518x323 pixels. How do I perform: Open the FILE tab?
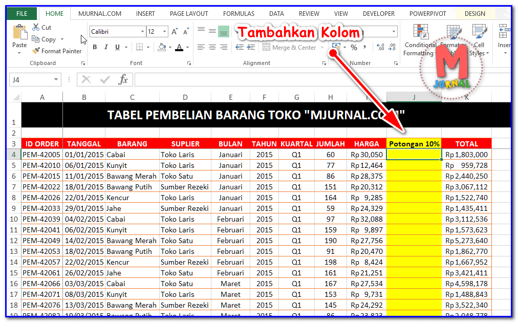point(22,13)
